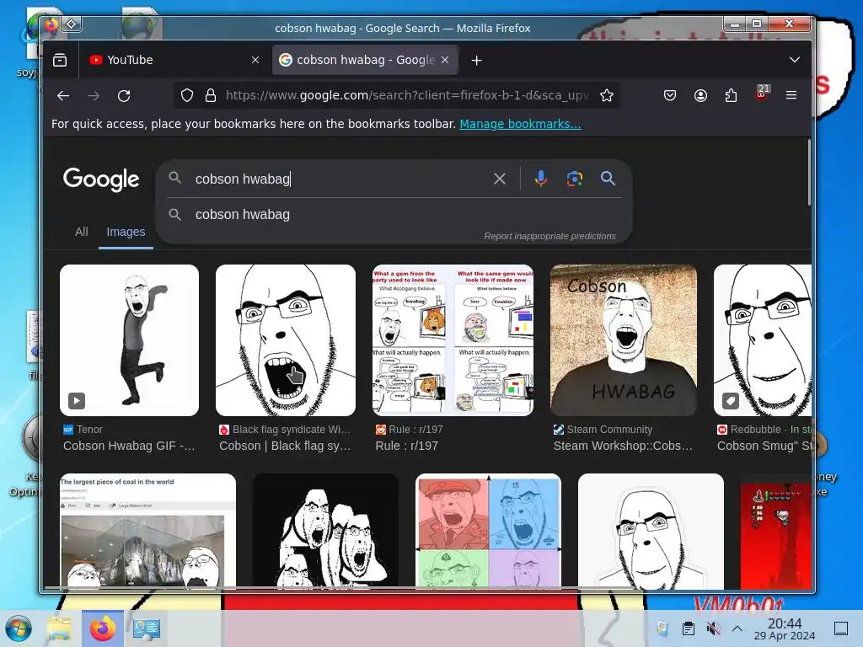Screen dimensions: 863x647
Task: Choose the cobson hwabag suggestion
Action: [x=394, y=215]
